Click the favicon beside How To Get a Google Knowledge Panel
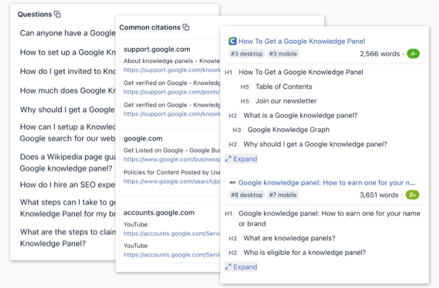 pos(233,41)
